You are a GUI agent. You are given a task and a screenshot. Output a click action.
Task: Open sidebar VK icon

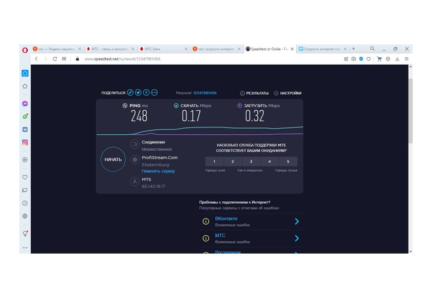pos(25,129)
